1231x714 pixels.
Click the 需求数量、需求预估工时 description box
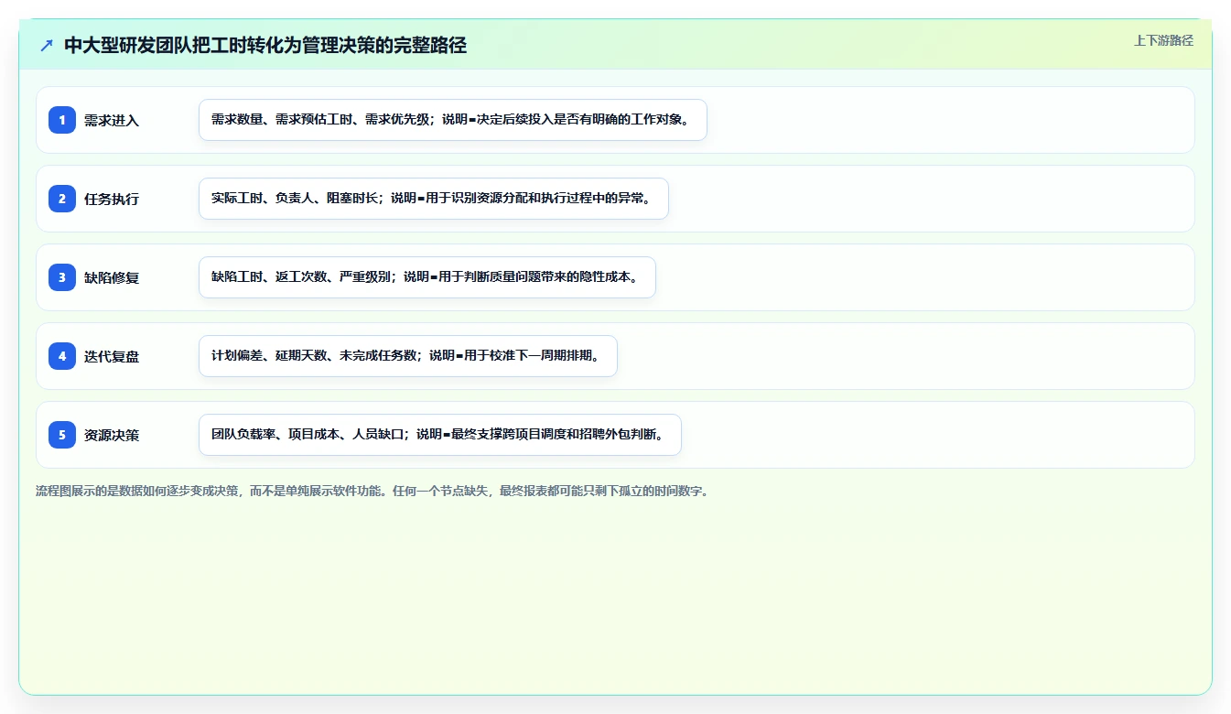point(453,120)
